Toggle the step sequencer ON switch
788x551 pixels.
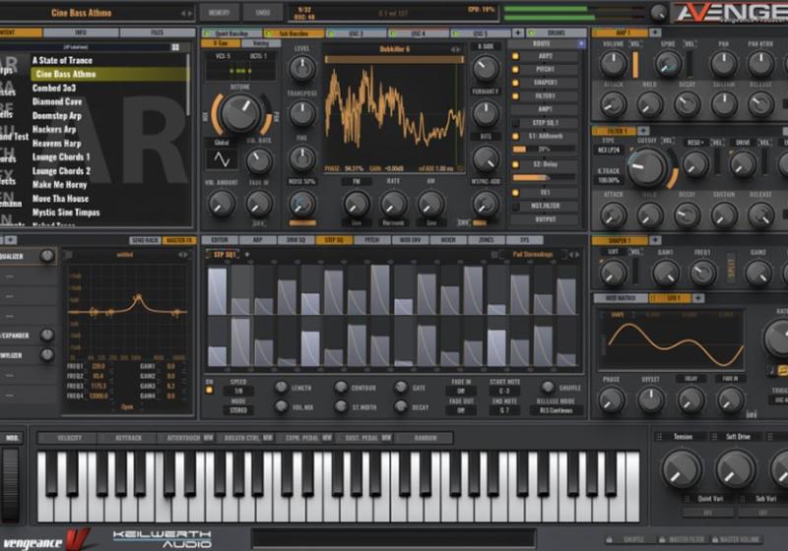click(x=209, y=391)
